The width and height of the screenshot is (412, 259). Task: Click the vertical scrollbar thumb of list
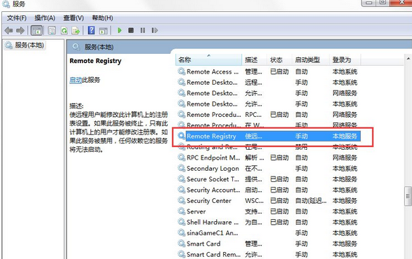coord(408,196)
